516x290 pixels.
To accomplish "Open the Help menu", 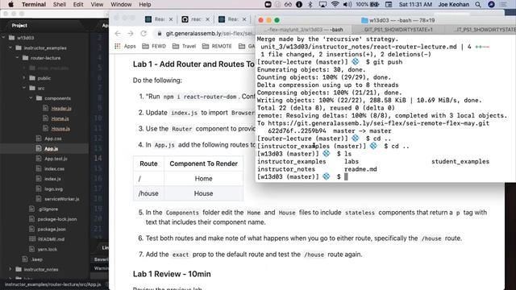I will click(x=145, y=4).
